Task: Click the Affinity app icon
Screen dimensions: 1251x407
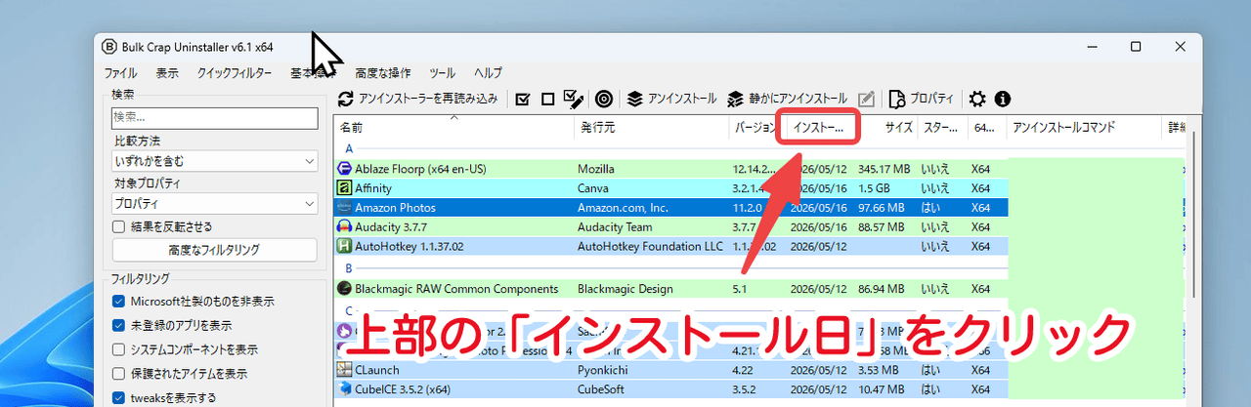Action: (344, 188)
